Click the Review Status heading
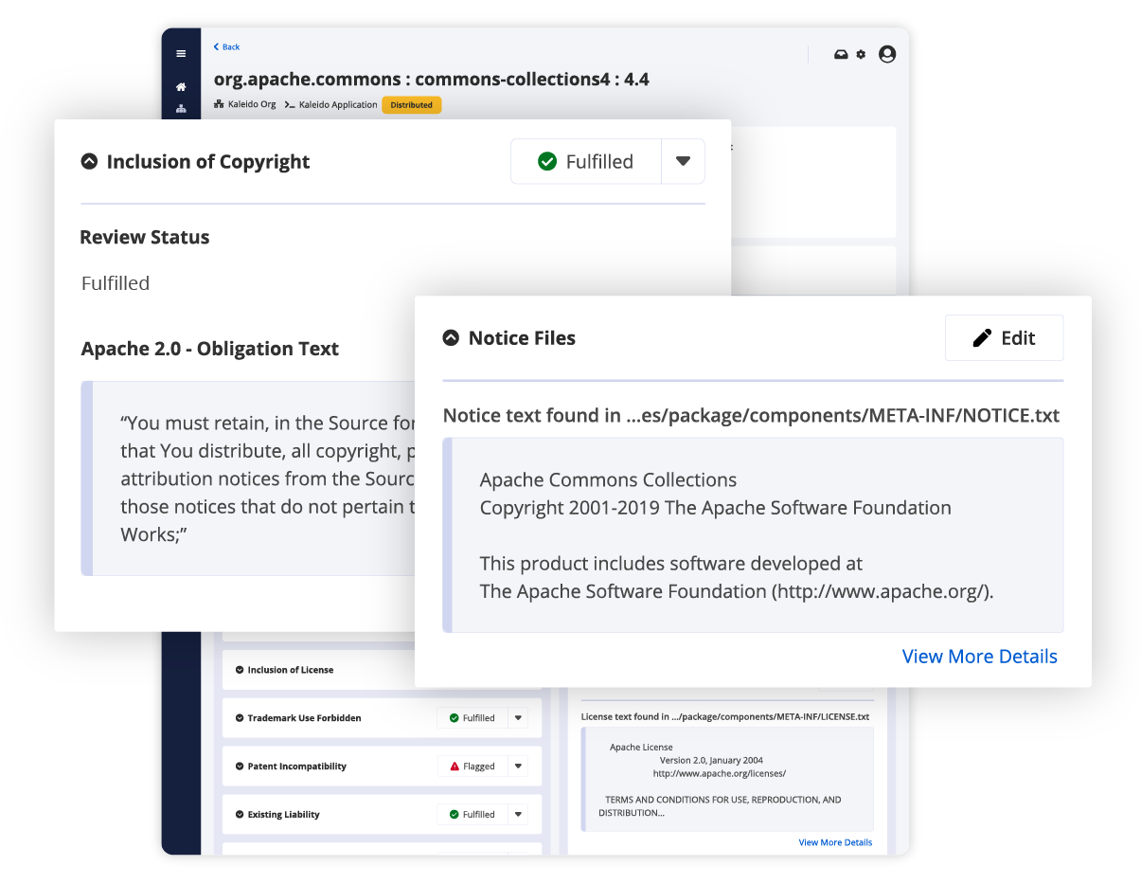 (145, 237)
